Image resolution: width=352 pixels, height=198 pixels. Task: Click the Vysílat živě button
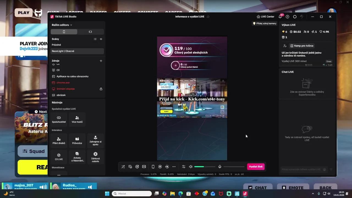(256, 167)
